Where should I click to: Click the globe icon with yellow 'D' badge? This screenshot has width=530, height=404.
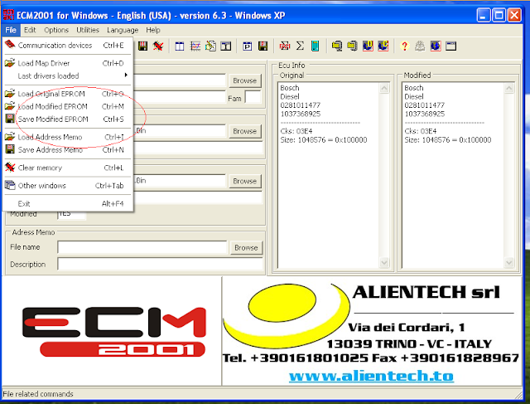click(368, 46)
